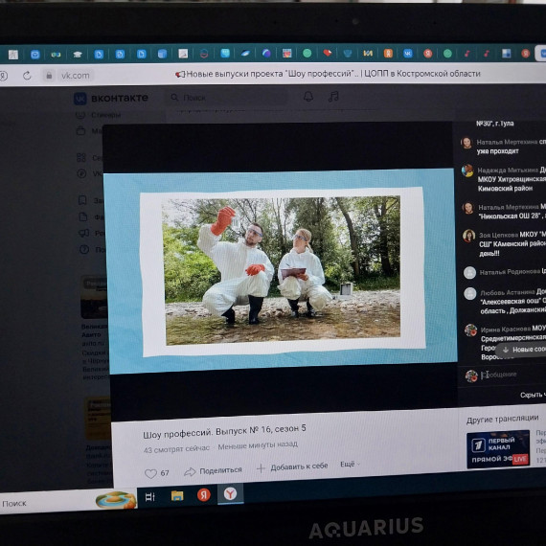546x546 pixels.
Task: Open the blue VK favicon tab
Action: 408,54
